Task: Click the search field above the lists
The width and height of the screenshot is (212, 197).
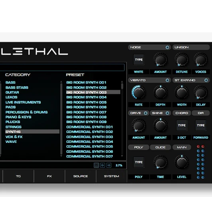Action: pyautogui.click(x=62, y=67)
